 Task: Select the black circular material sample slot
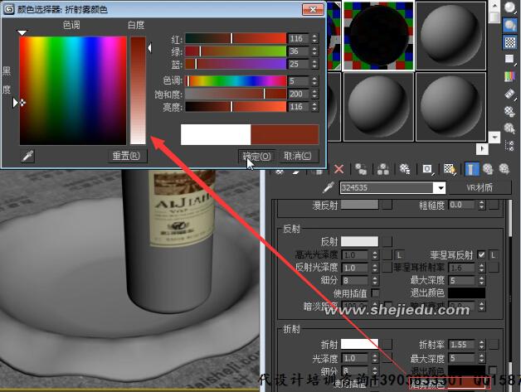click(377, 35)
